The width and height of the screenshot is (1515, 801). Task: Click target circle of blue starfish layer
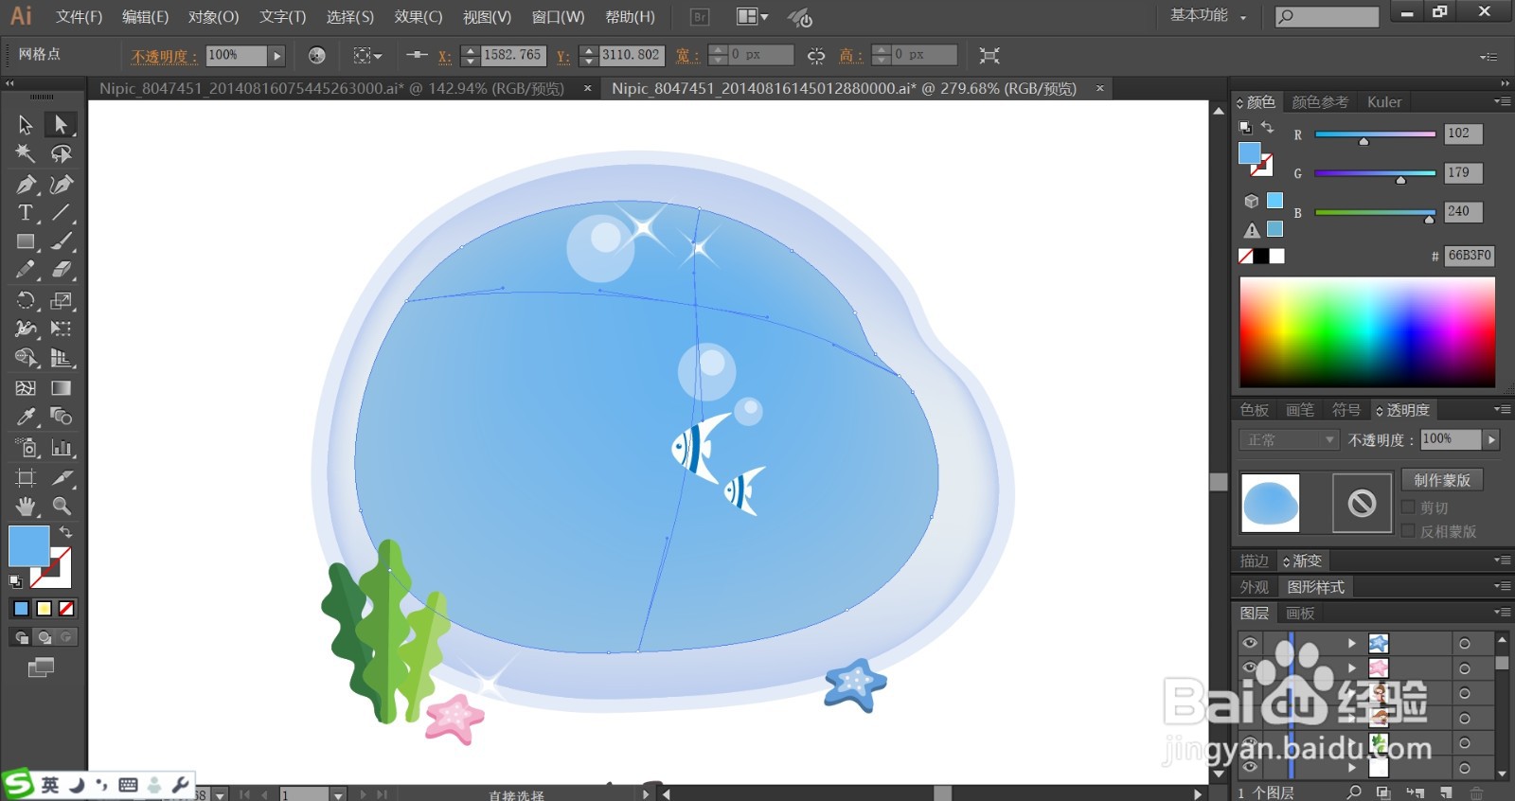1465,644
